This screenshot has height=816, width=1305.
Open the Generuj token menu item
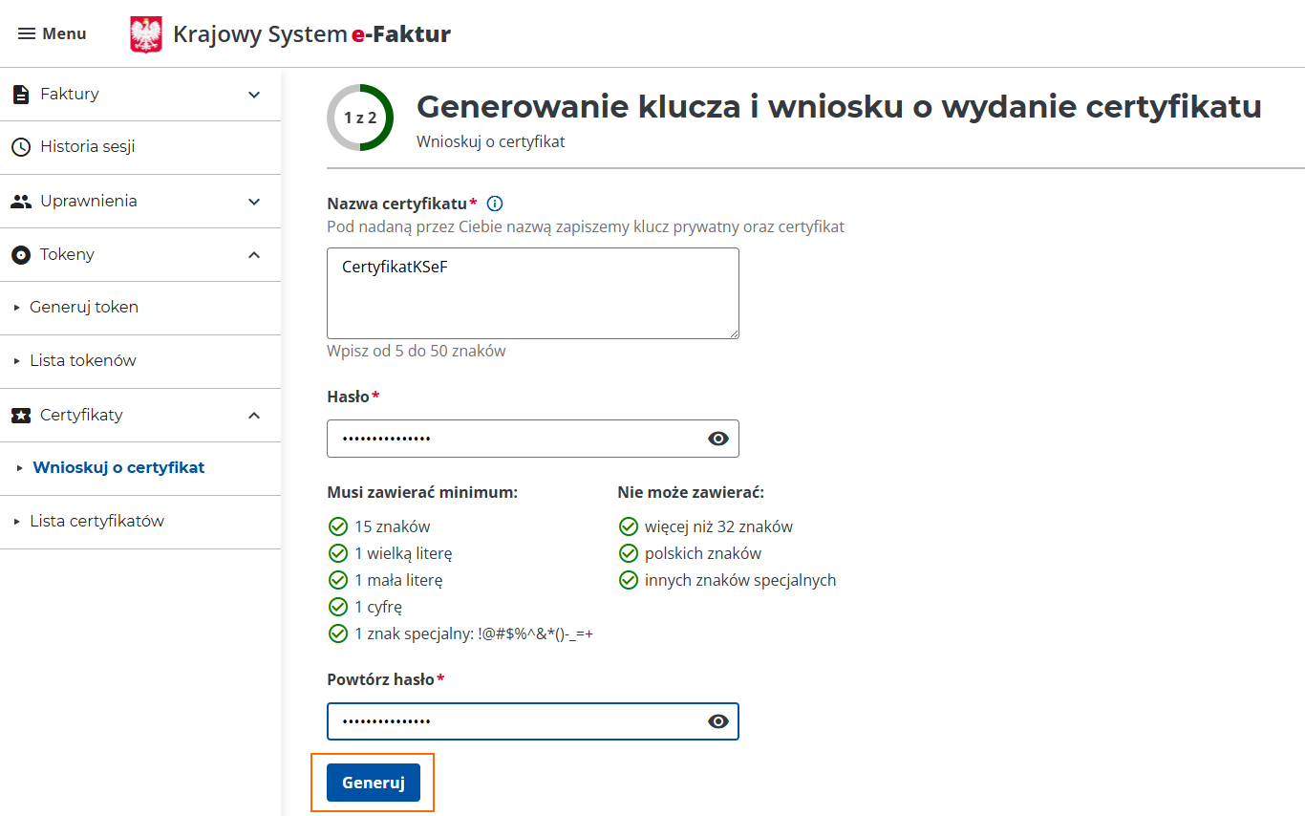point(84,307)
